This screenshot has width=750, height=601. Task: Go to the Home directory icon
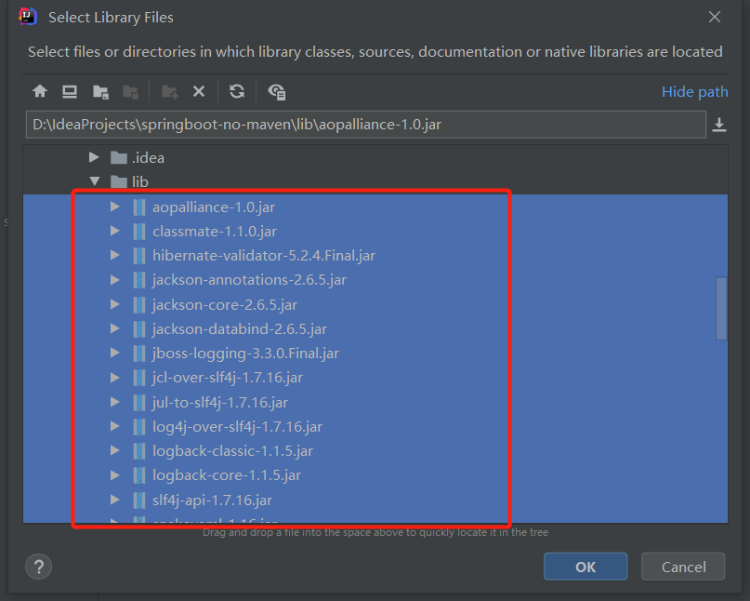[x=40, y=91]
